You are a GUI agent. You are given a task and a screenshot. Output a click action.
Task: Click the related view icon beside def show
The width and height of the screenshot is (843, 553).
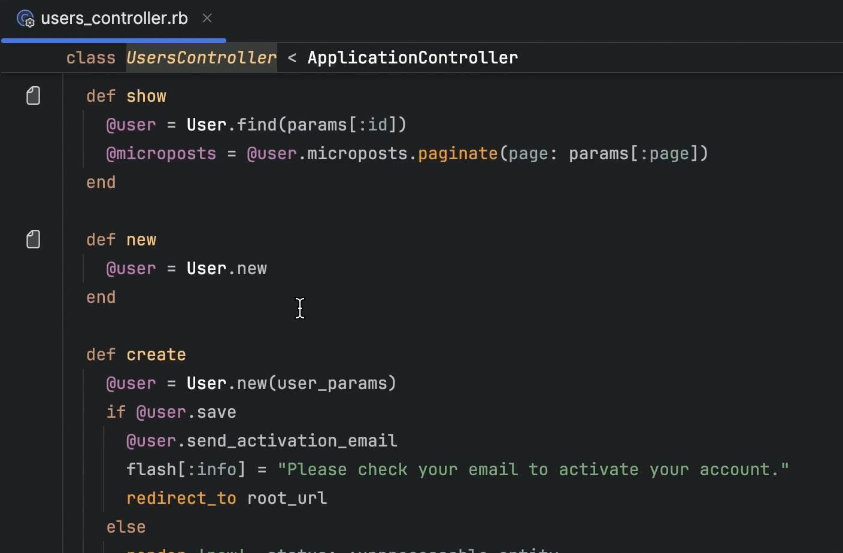point(34,96)
